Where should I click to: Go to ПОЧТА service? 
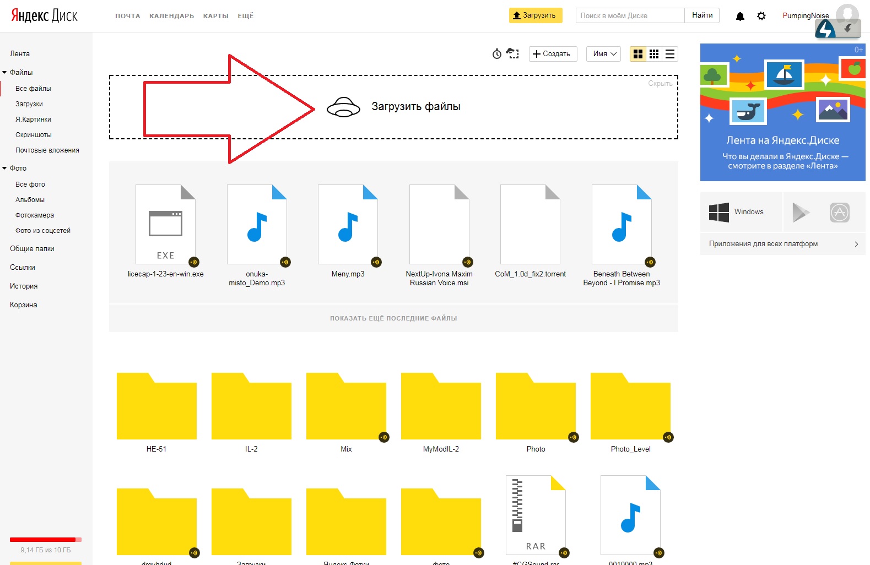[128, 16]
